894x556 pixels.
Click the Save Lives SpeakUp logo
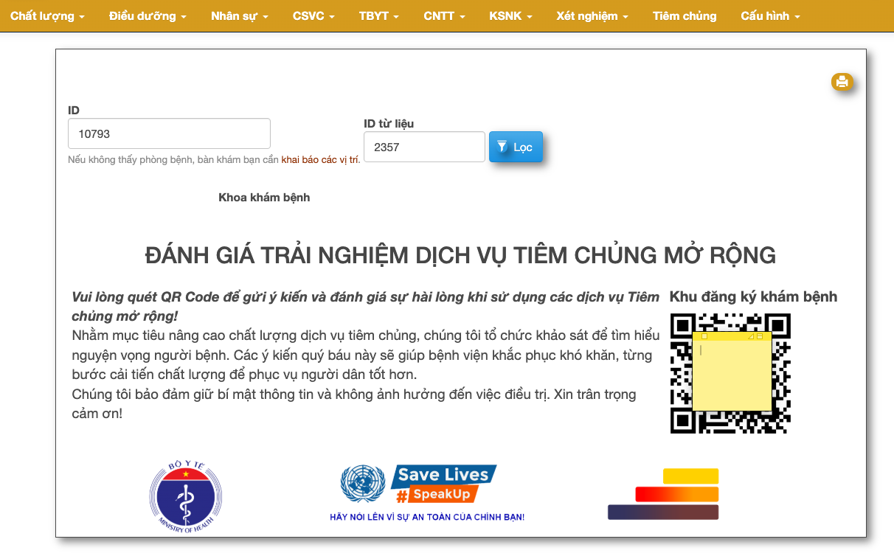[445, 484]
